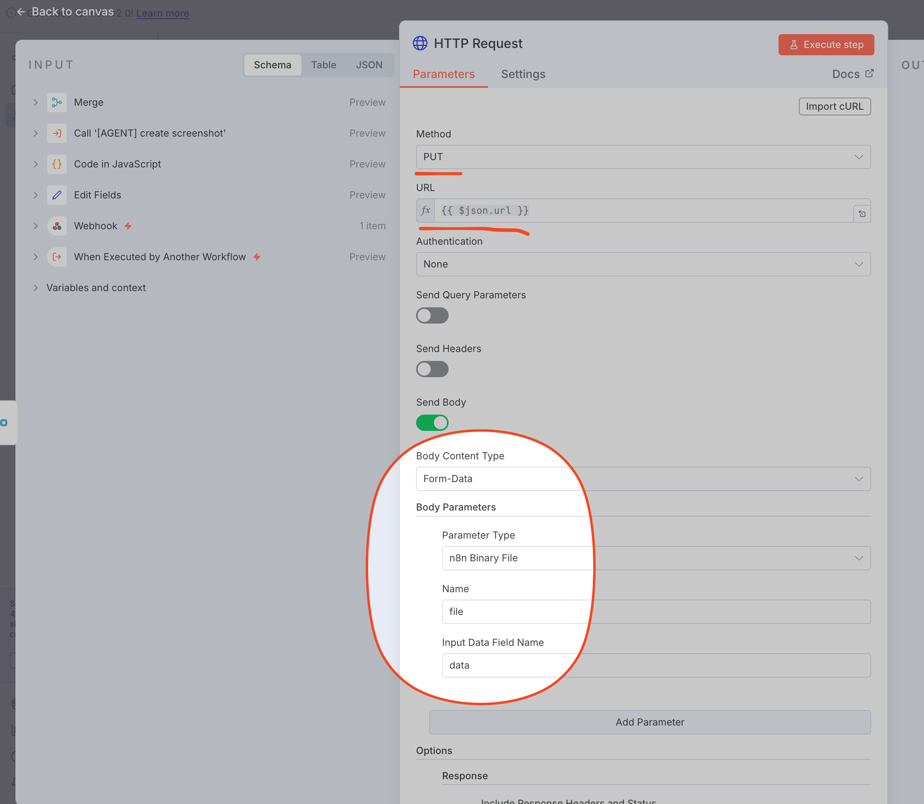Open the Method dropdown showing PUT
Image resolution: width=924 pixels, height=804 pixels.
[643, 157]
